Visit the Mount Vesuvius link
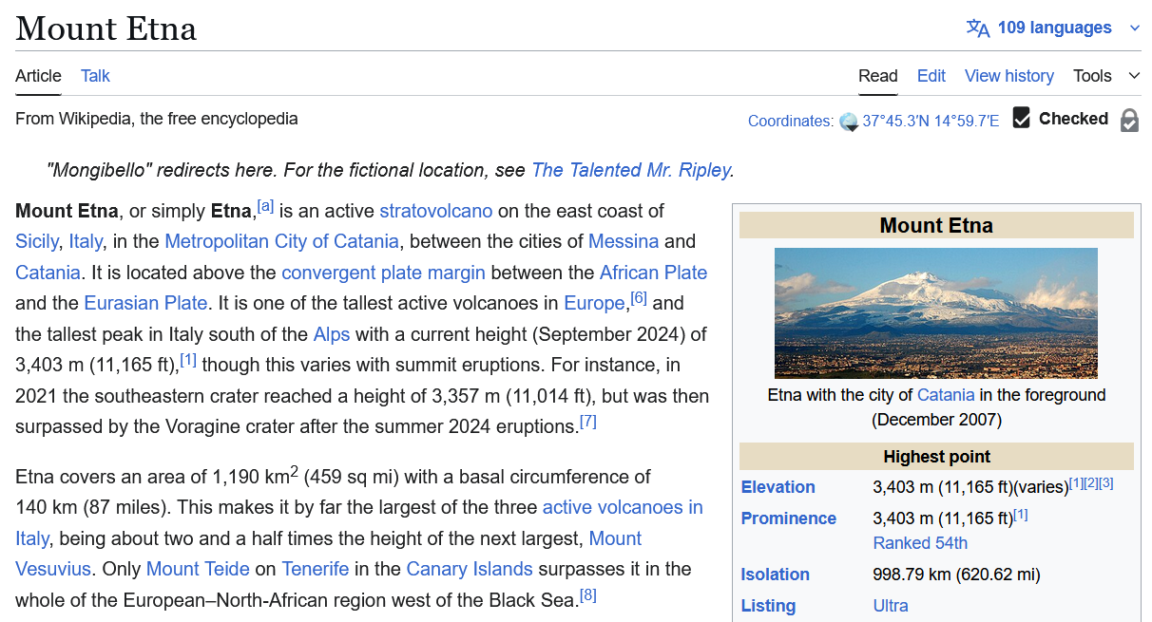 [615, 538]
